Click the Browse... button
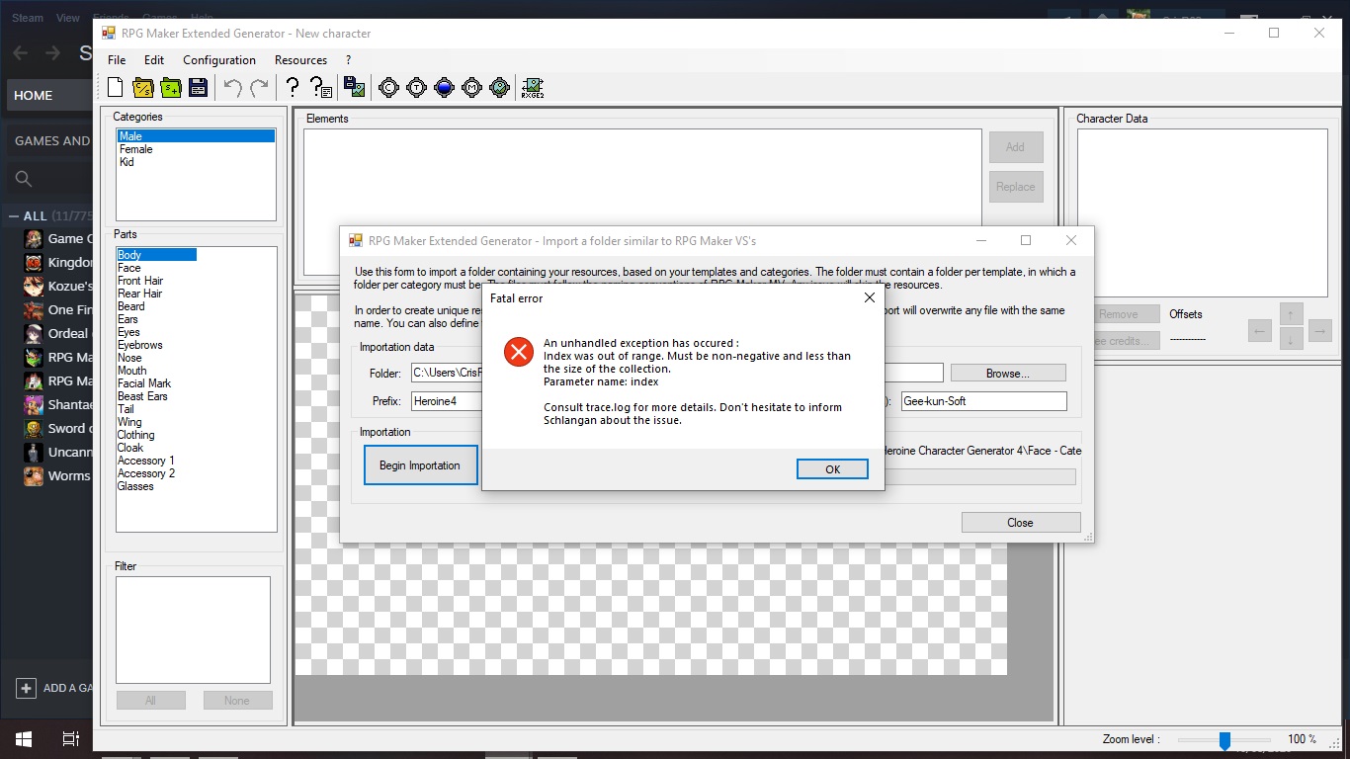Screen dimensions: 1350x759 pyautogui.click(x=1008, y=374)
